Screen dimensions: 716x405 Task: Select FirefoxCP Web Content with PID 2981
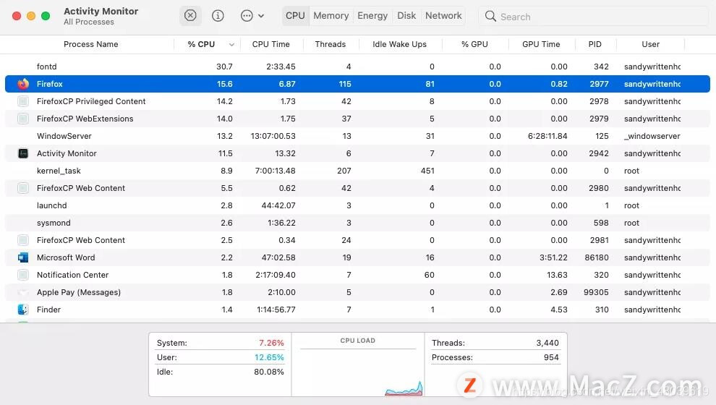tap(357, 240)
